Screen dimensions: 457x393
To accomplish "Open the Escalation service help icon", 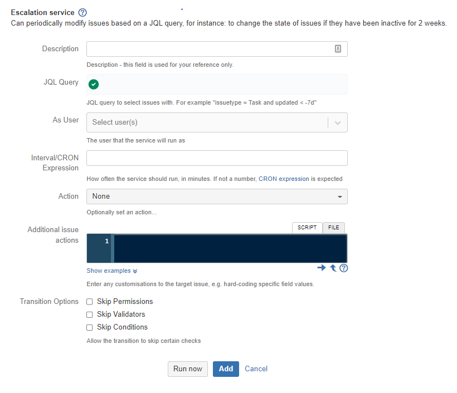I will 82,12.
